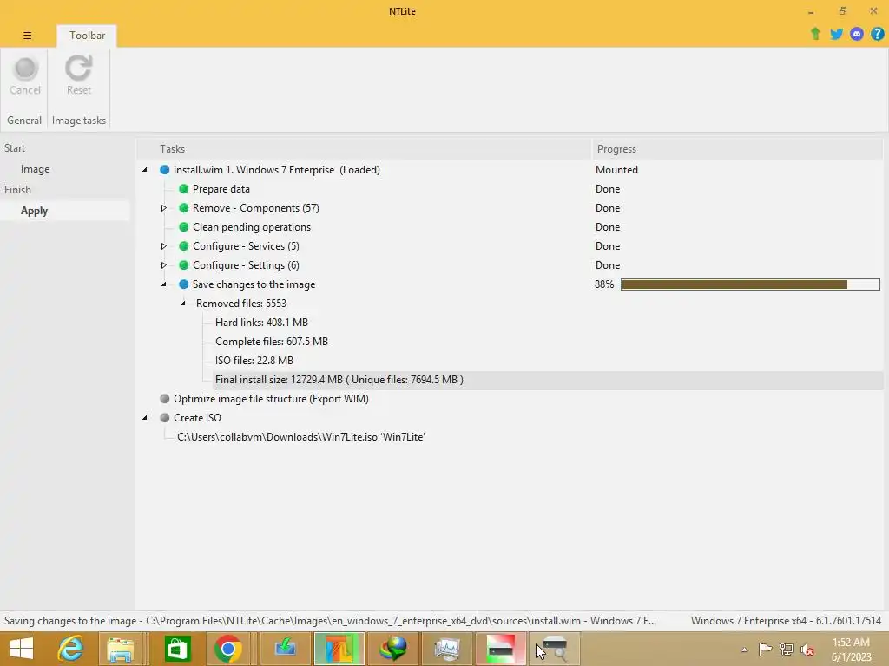Viewport: 889px width, 666px height.
Task: Click the 88% progress bar
Action: pyautogui.click(x=750, y=284)
